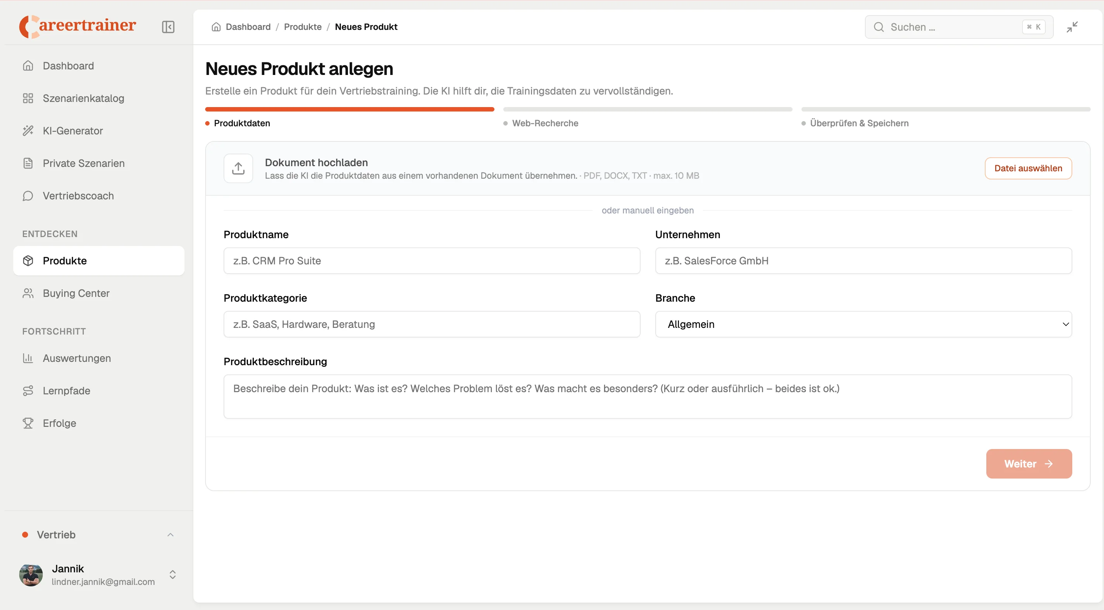Focus the Produktkategorie input field
1104x610 pixels.
tap(432, 324)
